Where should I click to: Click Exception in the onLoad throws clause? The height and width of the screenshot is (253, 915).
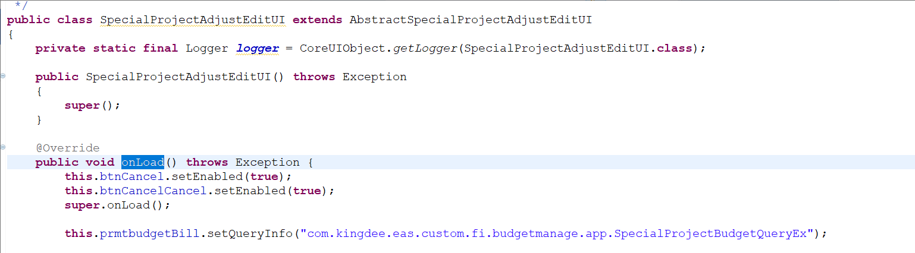point(268,162)
